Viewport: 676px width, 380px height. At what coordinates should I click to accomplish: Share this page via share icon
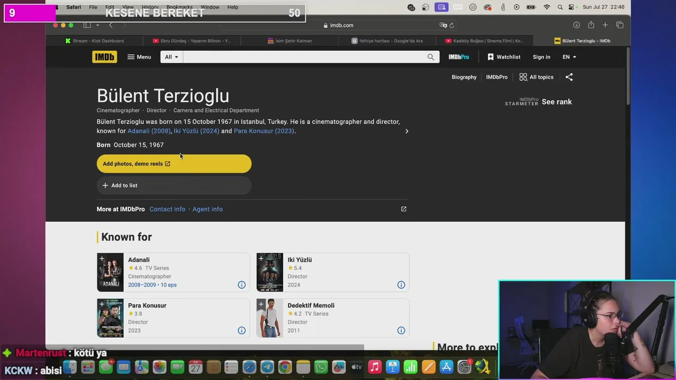(569, 77)
